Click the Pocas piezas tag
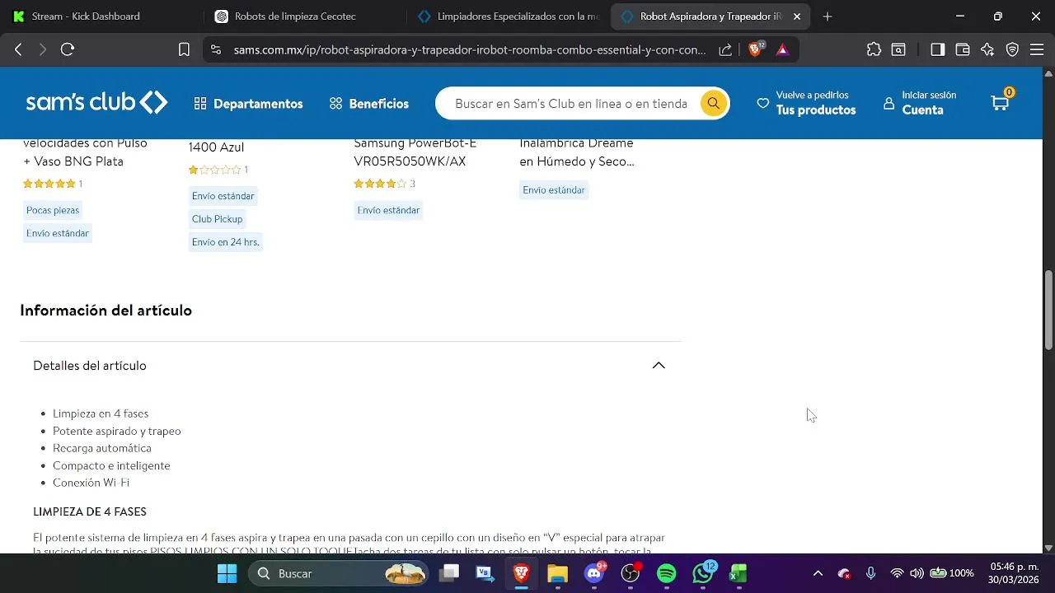Screen dimensions: 1055x593 tap(53, 210)
